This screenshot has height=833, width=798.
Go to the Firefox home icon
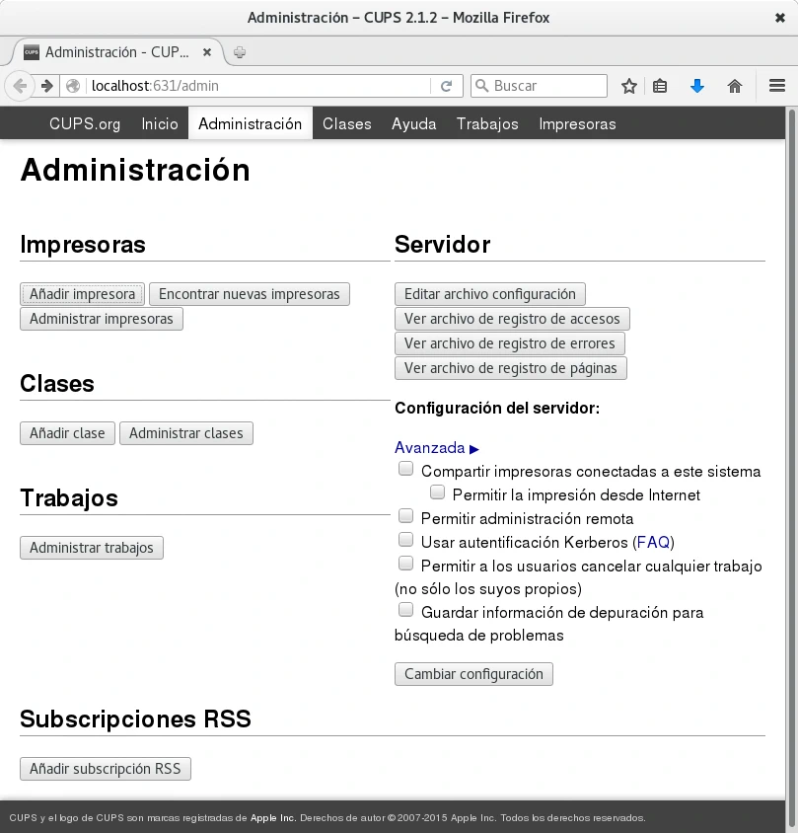pyautogui.click(x=735, y=86)
